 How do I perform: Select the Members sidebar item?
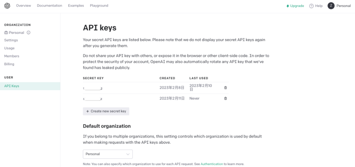(12, 56)
